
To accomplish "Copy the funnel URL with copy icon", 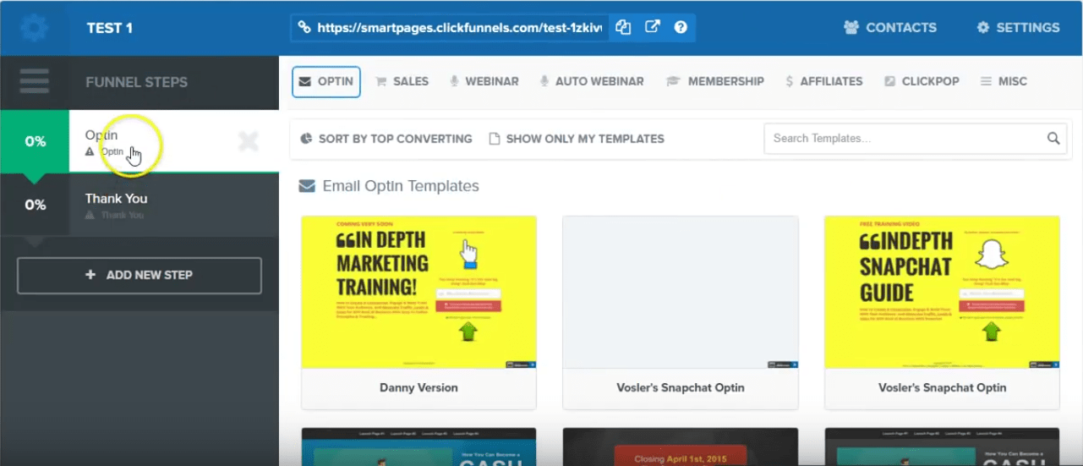I will pyautogui.click(x=623, y=27).
